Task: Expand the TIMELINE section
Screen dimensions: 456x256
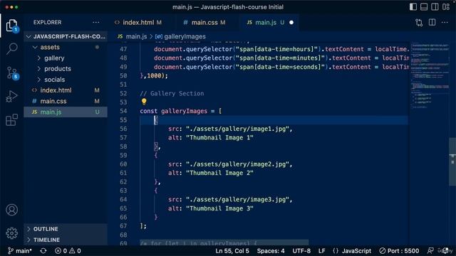Action: coord(66,240)
